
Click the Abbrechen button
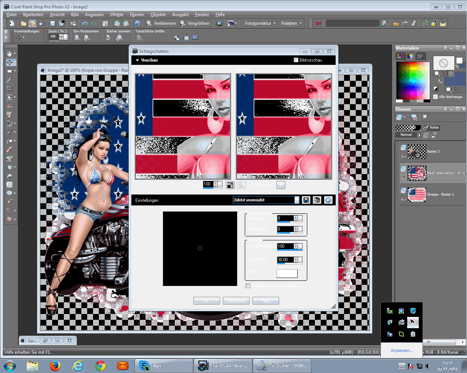click(x=236, y=301)
